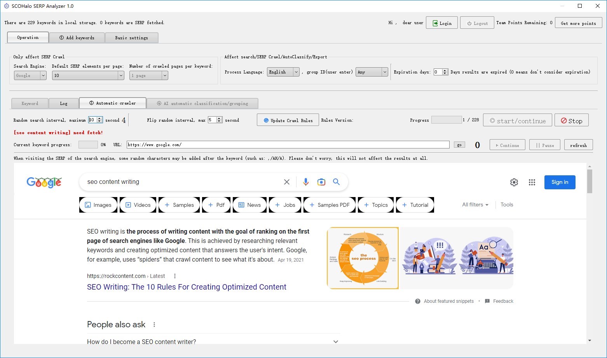The height and width of the screenshot is (358, 607).
Task: Switch to Add keywords tab
Action: point(77,38)
